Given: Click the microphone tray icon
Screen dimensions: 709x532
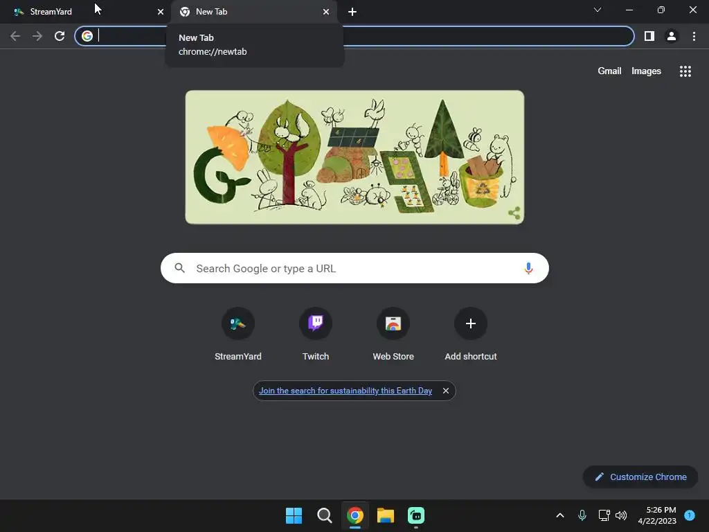Looking at the screenshot, I should [582, 515].
